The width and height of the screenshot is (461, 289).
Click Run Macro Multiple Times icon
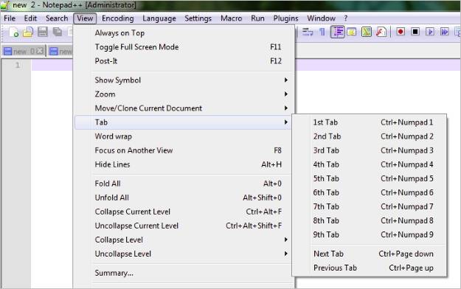point(445,32)
